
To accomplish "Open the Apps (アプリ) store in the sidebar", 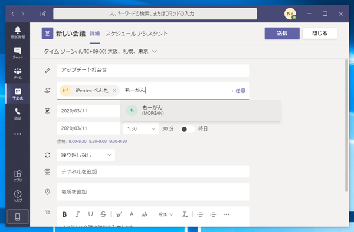I will click(x=18, y=176).
